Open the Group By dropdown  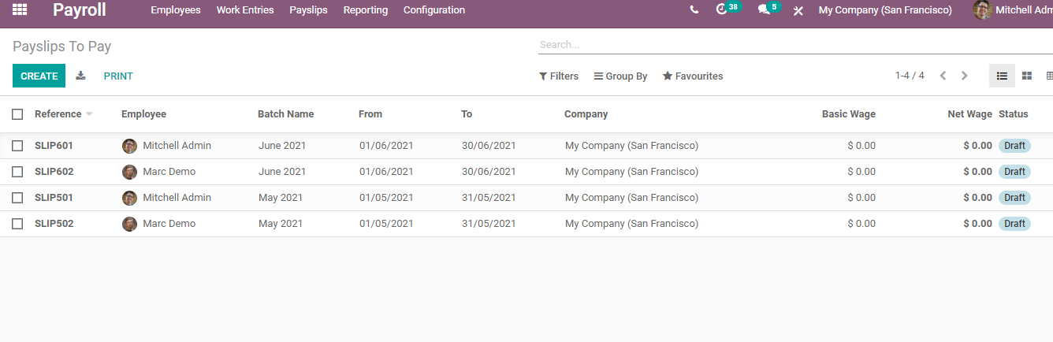pyautogui.click(x=620, y=76)
